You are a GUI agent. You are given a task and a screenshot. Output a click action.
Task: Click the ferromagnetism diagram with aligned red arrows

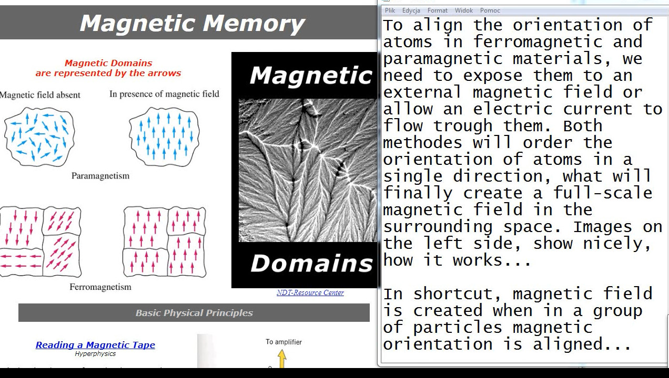tap(164, 241)
